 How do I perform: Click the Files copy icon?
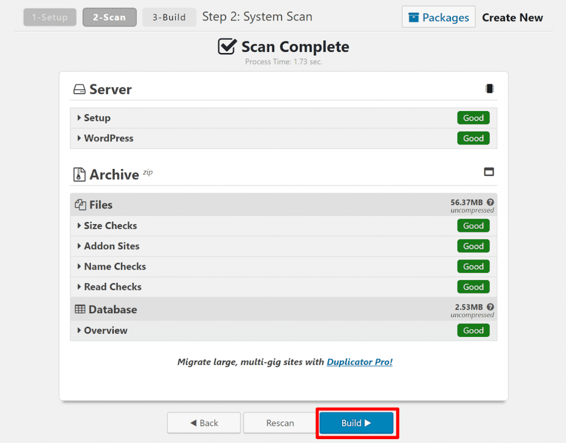click(x=80, y=205)
